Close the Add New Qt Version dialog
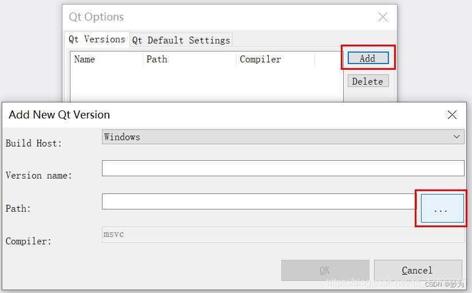The image size is (472, 293). pos(452,114)
